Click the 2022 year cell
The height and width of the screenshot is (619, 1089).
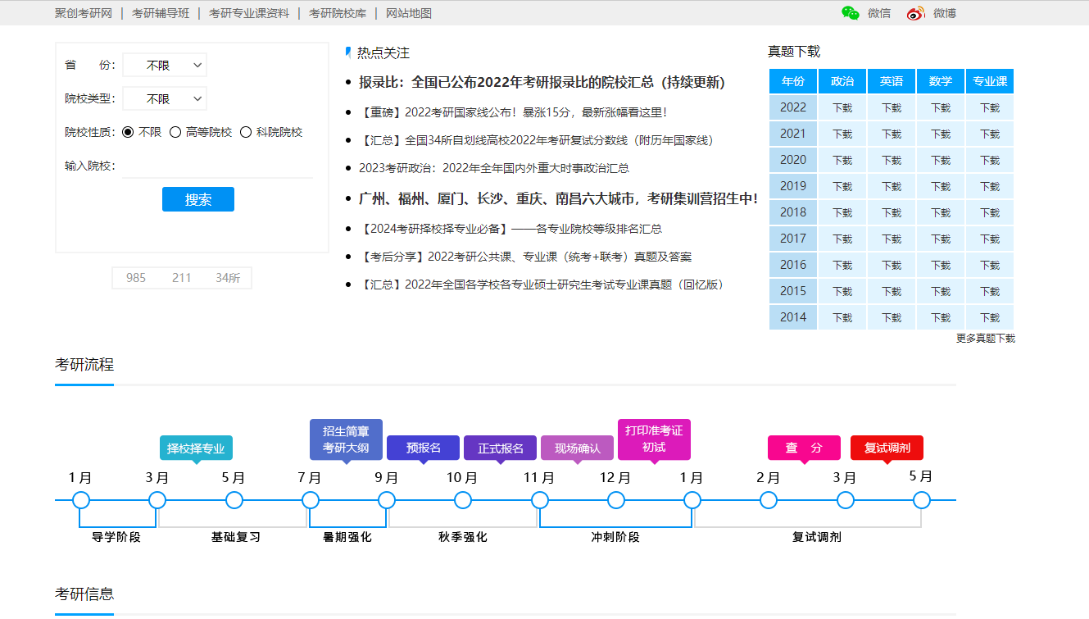pos(793,107)
